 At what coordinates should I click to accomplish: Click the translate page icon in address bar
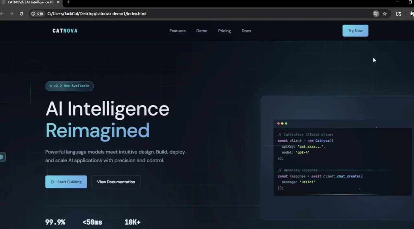click(376, 14)
